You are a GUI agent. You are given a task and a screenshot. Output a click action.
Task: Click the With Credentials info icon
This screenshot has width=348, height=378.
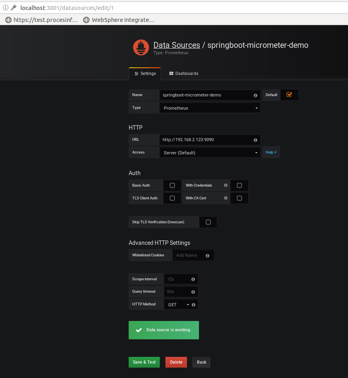click(226, 185)
